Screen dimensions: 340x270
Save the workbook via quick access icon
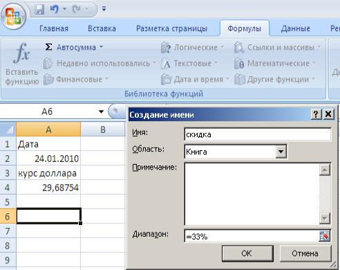click(x=39, y=9)
